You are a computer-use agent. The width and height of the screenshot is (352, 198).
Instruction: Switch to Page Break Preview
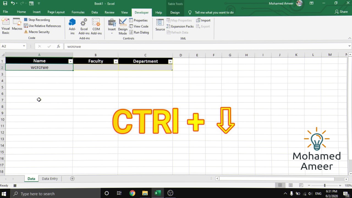coord(301,185)
